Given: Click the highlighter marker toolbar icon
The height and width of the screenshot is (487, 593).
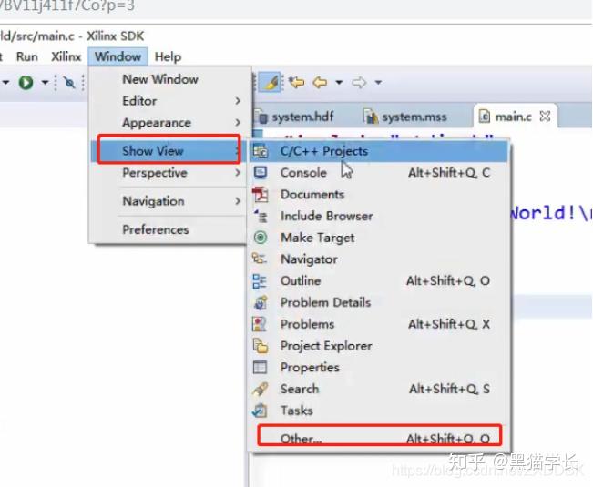Looking at the screenshot, I should coord(271,82).
